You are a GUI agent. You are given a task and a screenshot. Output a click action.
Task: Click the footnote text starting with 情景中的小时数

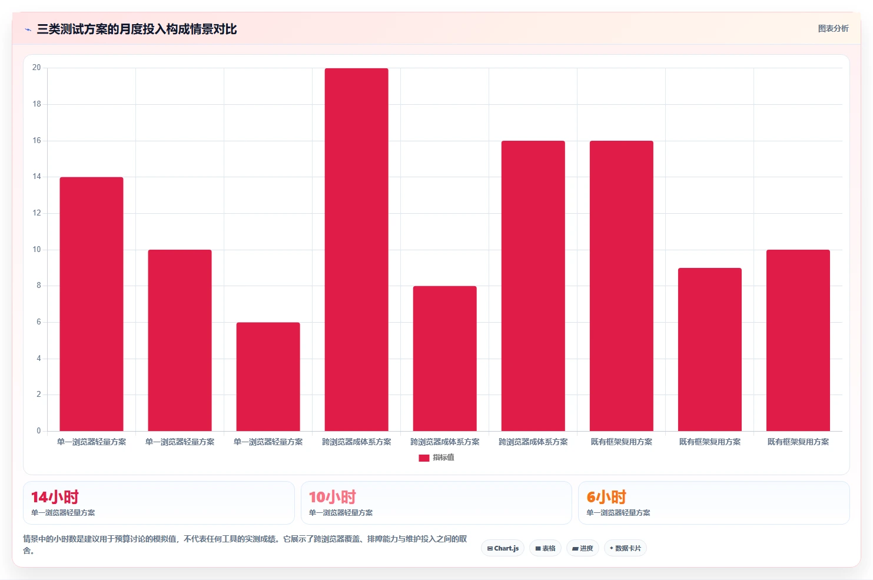tap(245, 545)
